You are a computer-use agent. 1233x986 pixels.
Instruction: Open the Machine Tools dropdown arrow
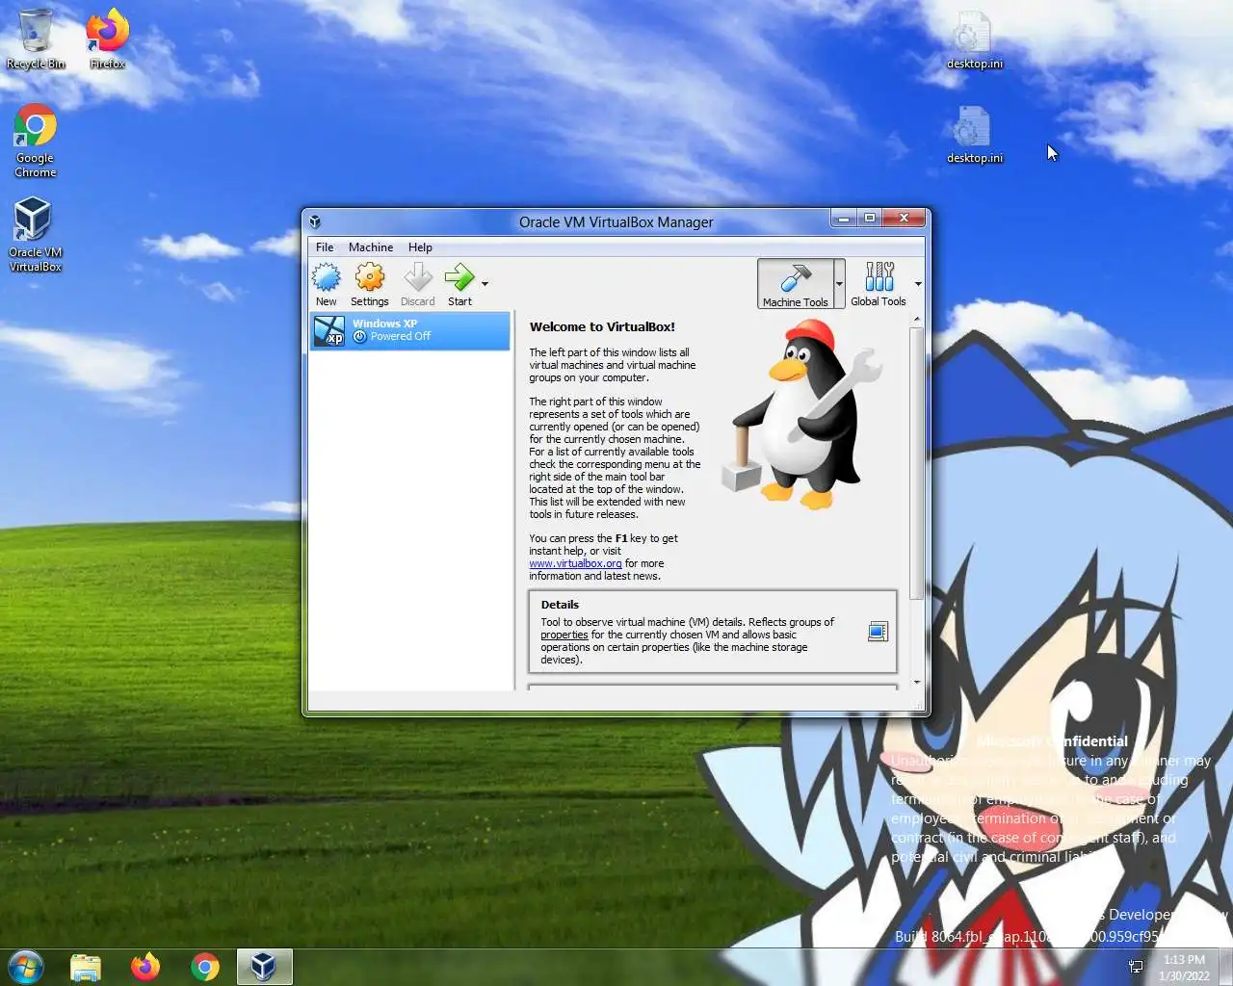[839, 284]
